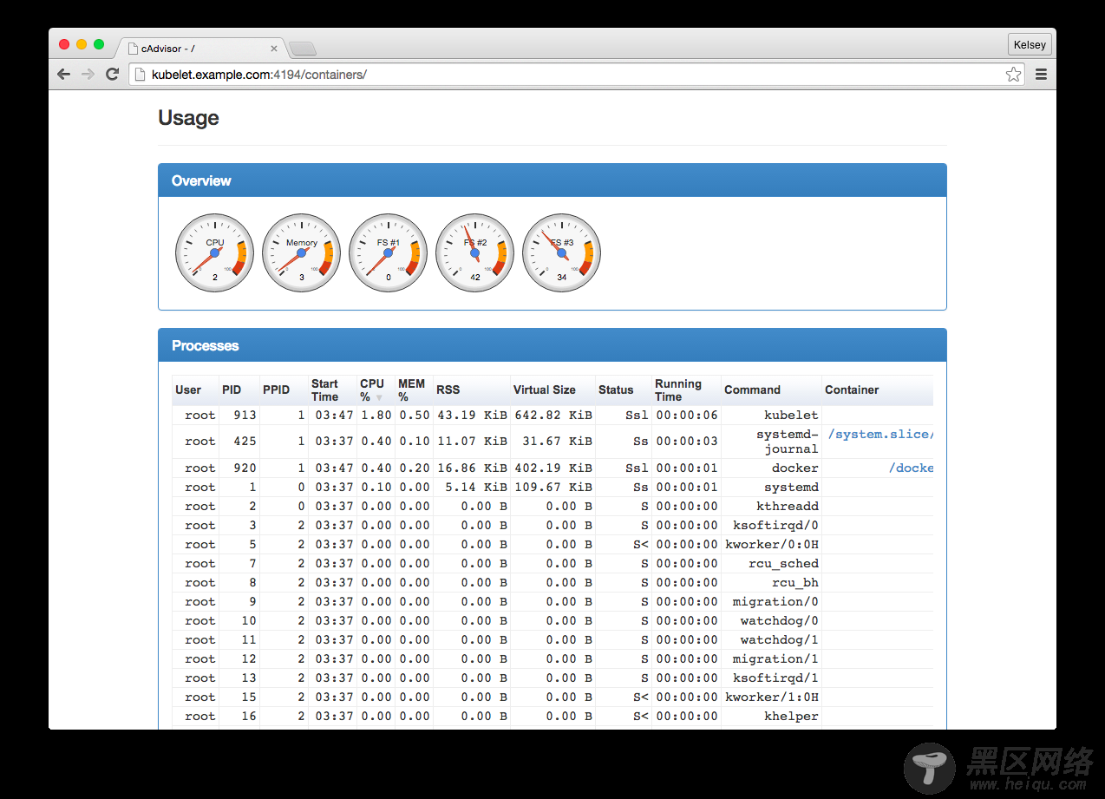The image size is (1105, 799).
Task: Click the 43.19 KiB RSS value
Action: pos(472,416)
